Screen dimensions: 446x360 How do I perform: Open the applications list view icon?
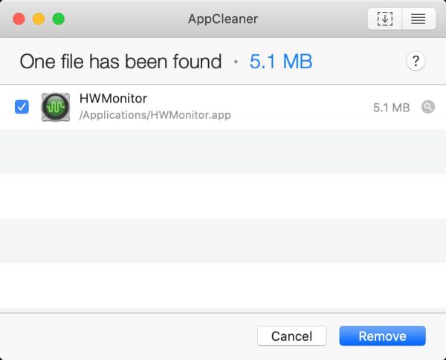click(x=418, y=19)
